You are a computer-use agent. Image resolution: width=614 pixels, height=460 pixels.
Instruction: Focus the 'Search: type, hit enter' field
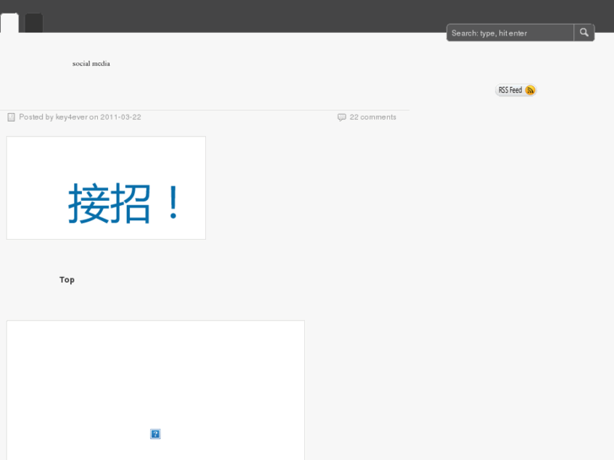510,33
